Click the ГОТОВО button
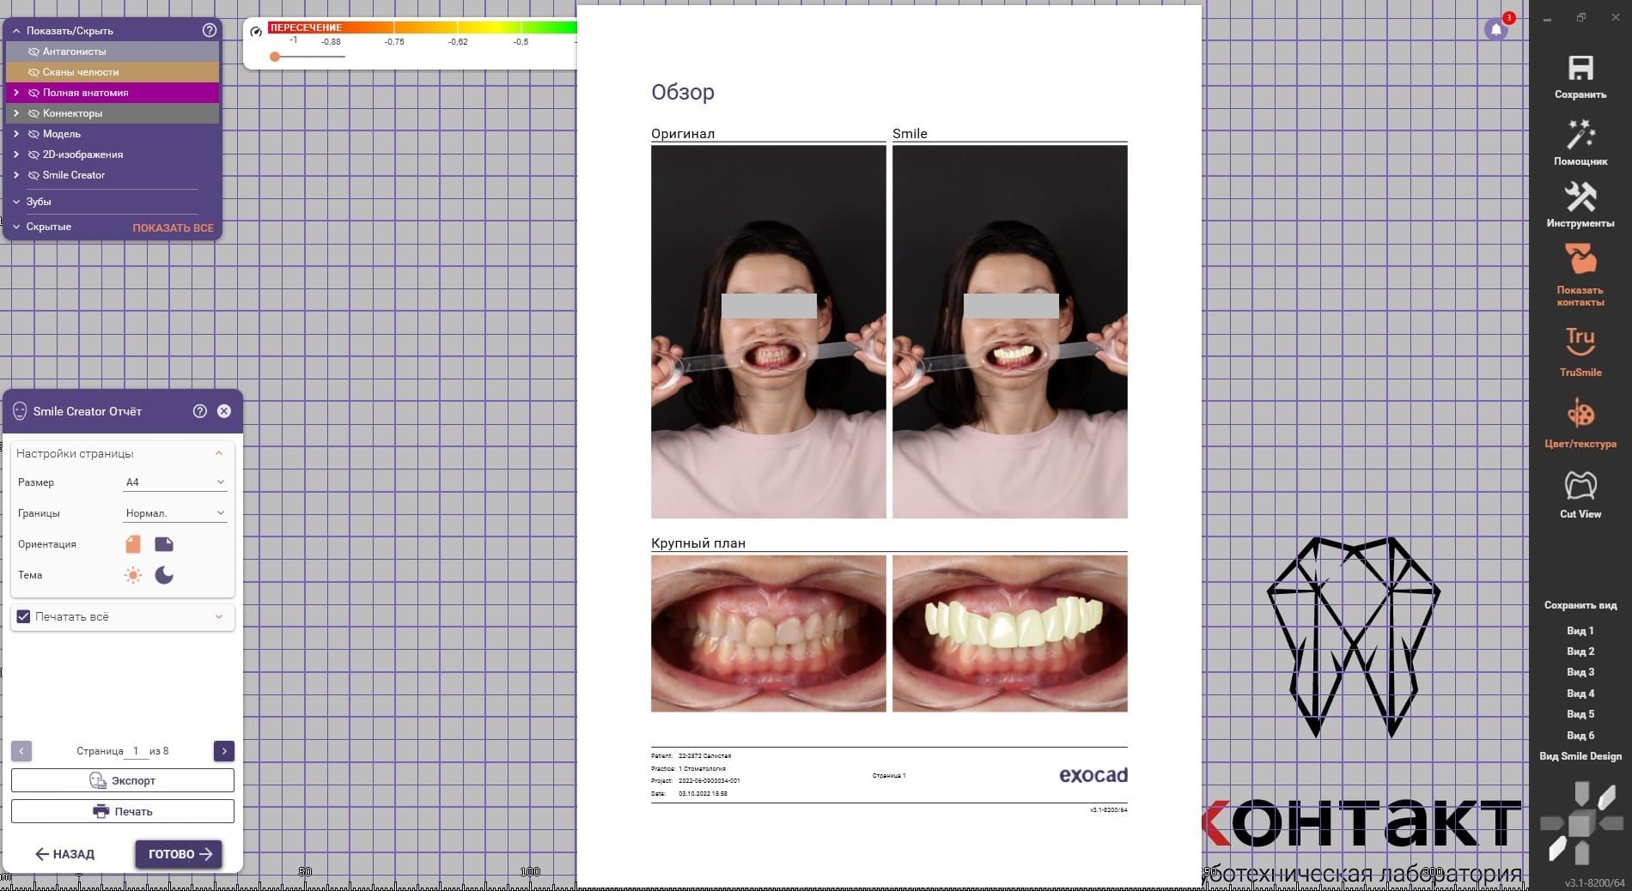The height and width of the screenshot is (891, 1632). (x=179, y=854)
